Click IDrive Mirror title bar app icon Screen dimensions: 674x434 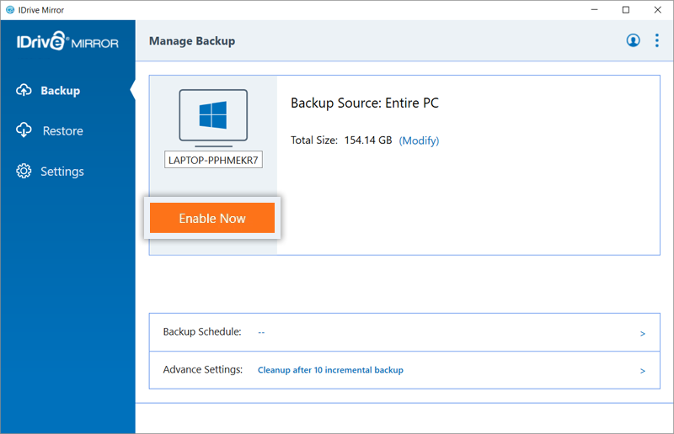point(10,9)
